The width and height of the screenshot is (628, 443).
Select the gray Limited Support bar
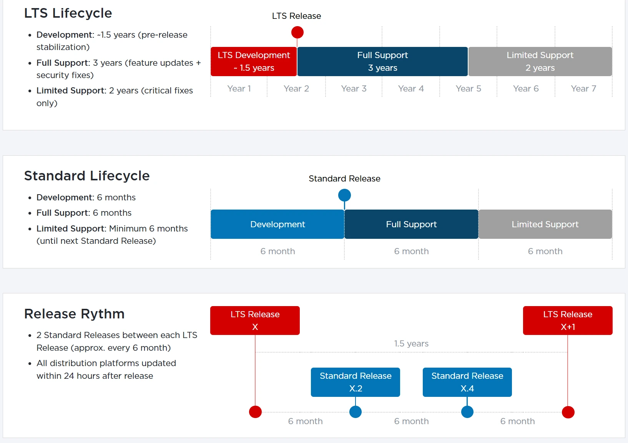pos(545,224)
